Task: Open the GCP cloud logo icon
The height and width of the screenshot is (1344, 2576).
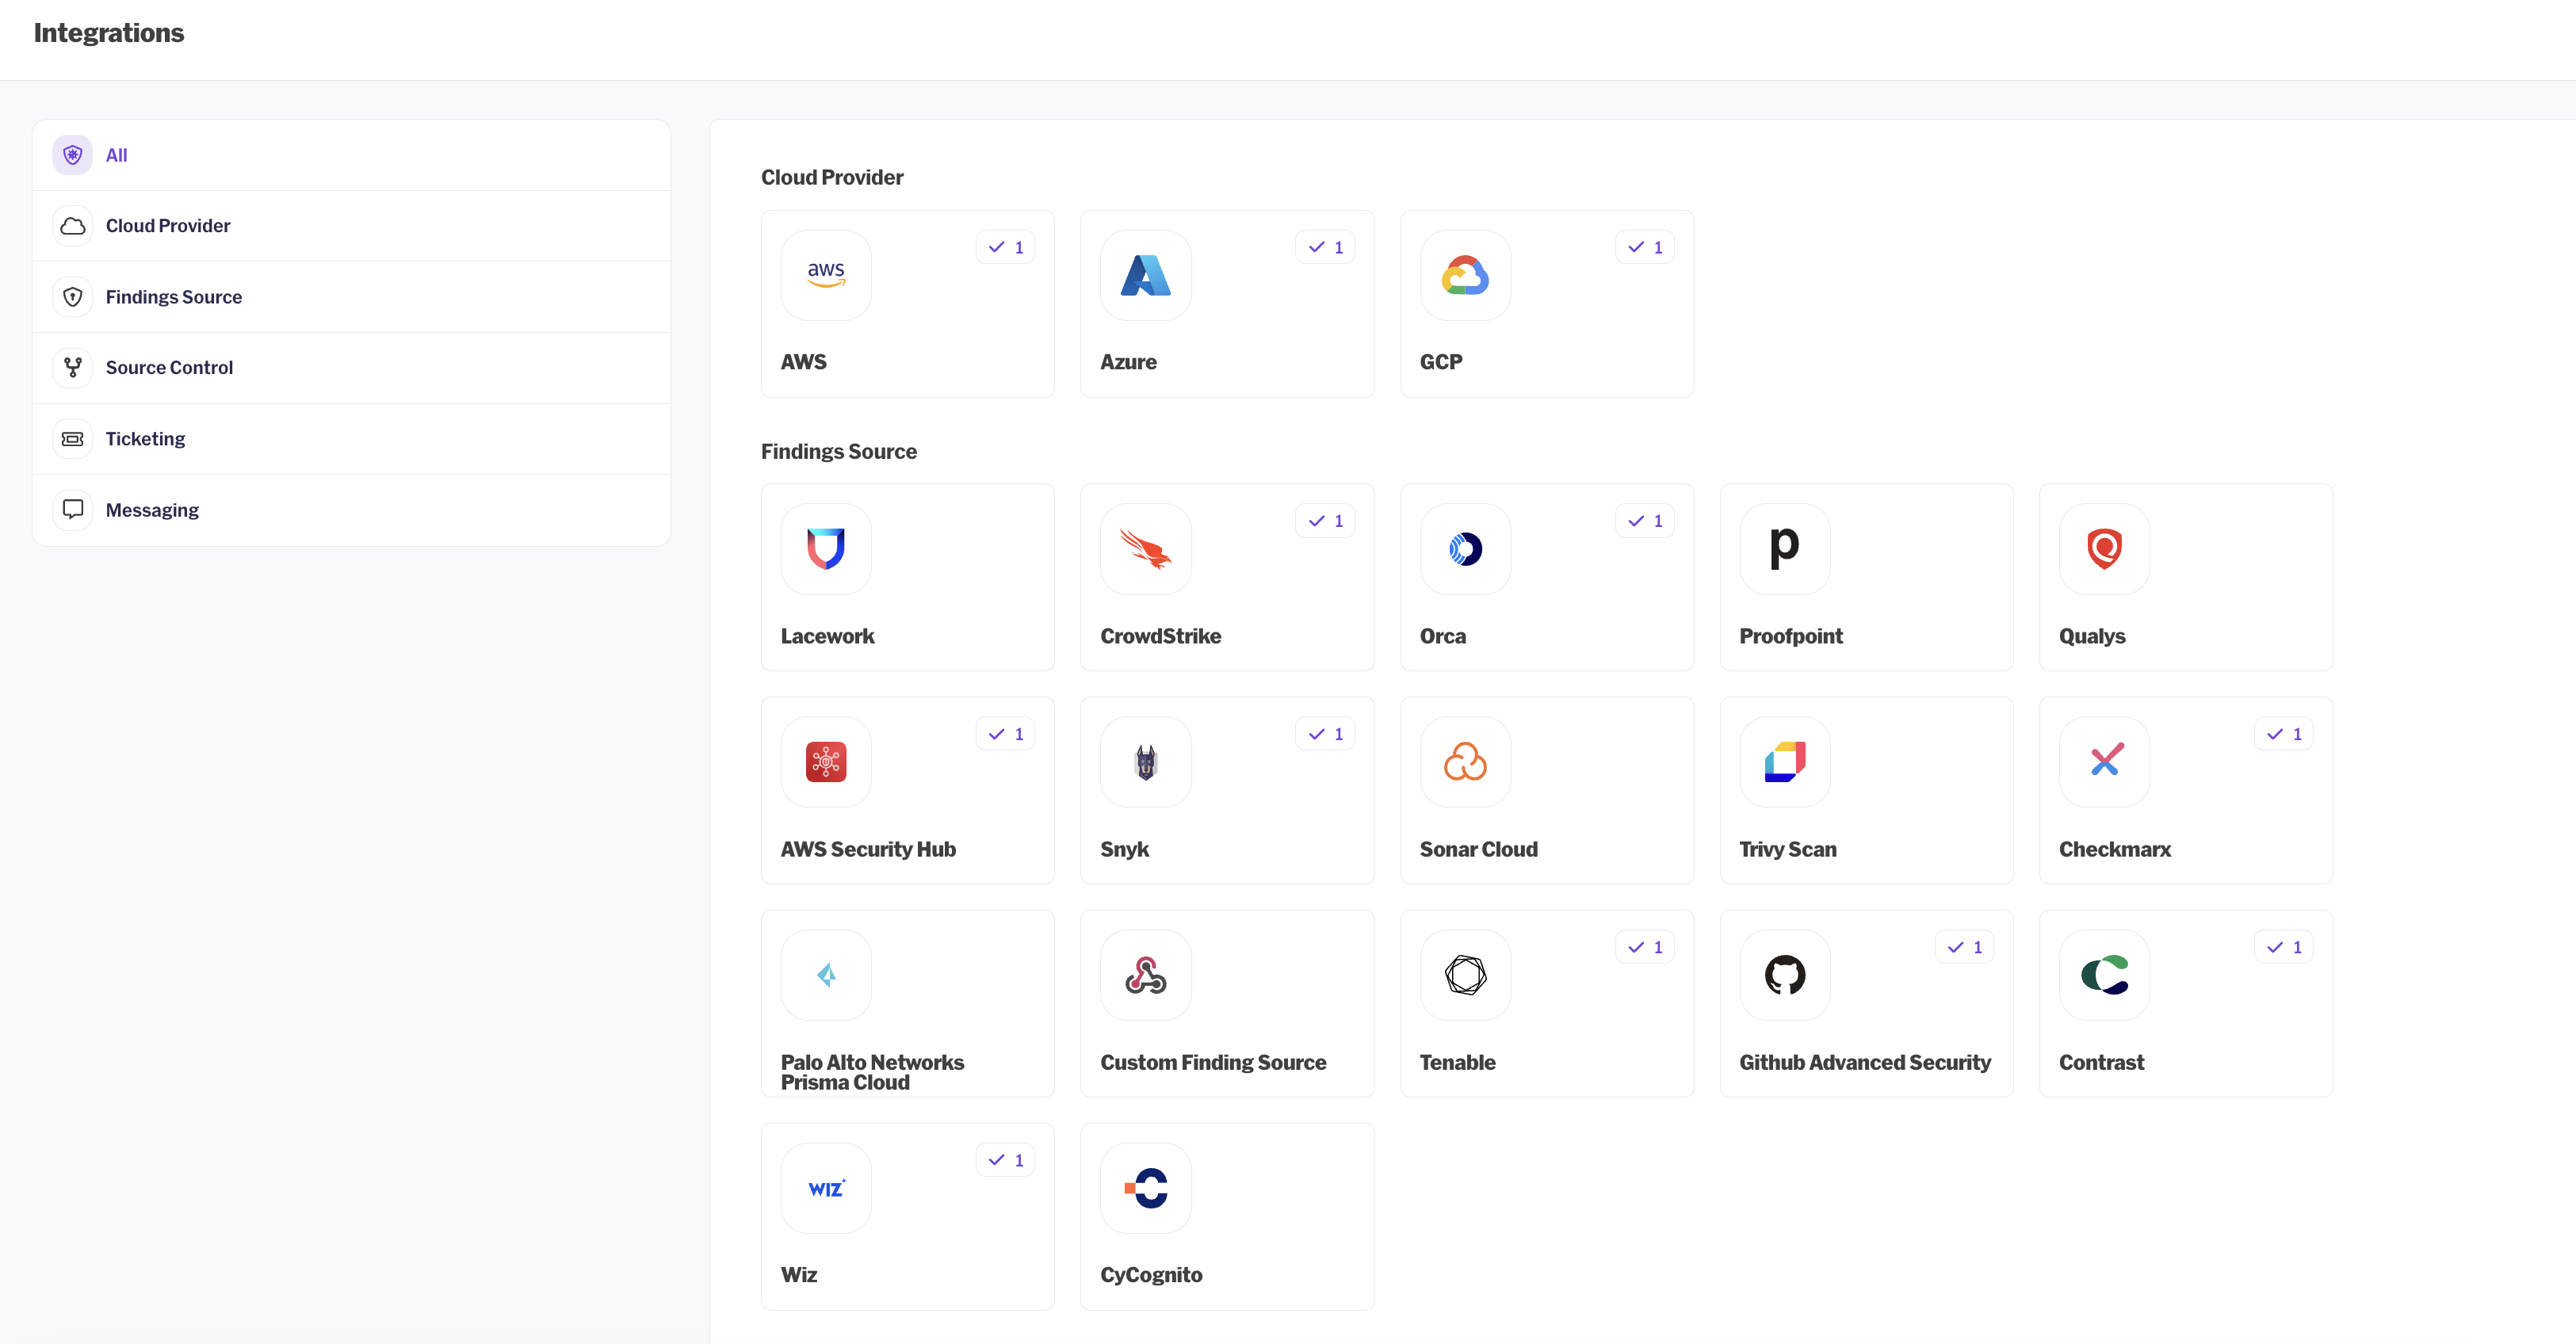Action: (1464, 275)
